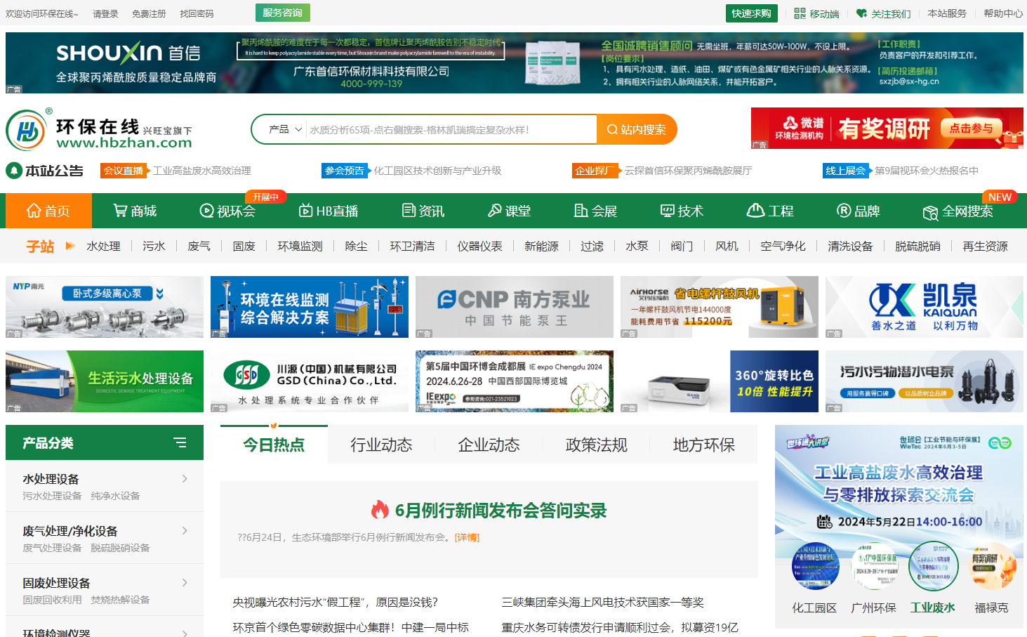This screenshot has width=1027, height=637.
Task: Expand 废气处理/净化设备 category arrow
Action: click(185, 531)
